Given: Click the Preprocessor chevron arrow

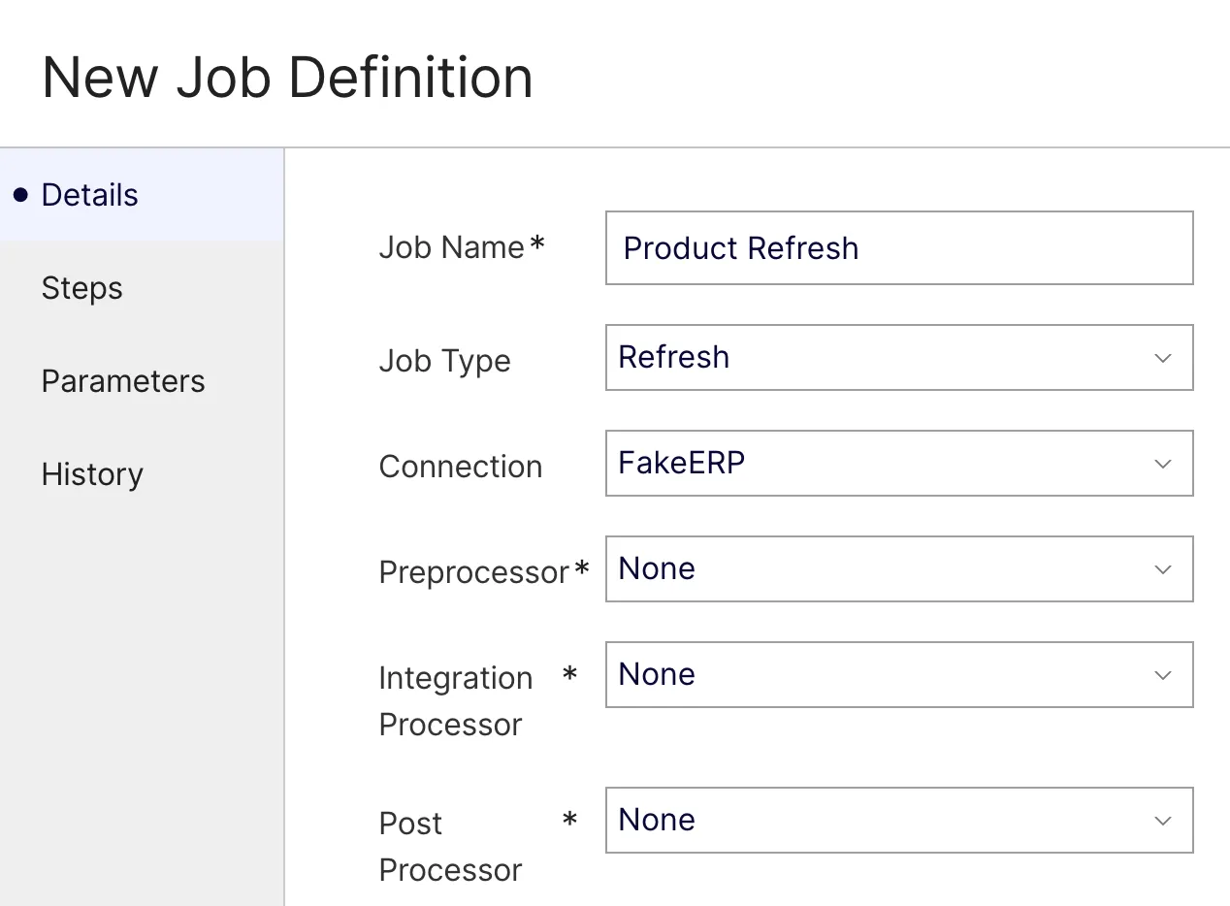Looking at the screenshot, I should (1163, 569).
